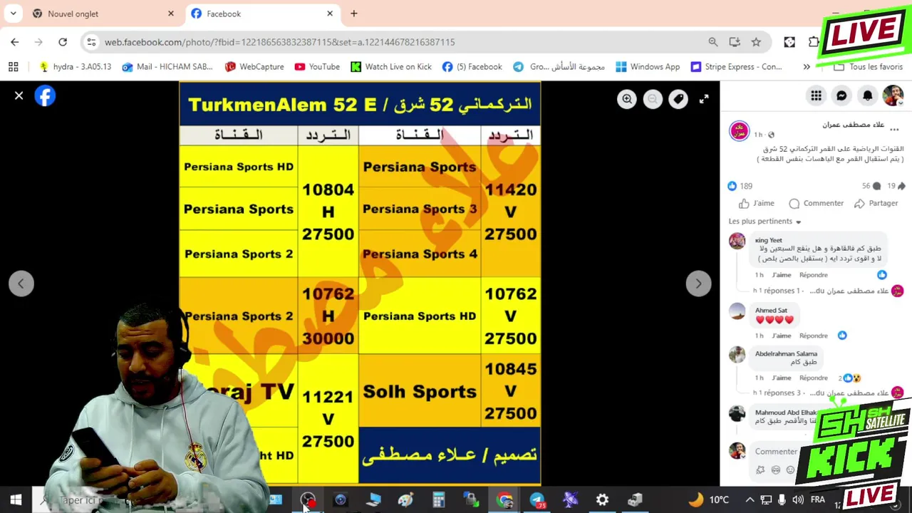View the 56 comments count

pos(871,186)
